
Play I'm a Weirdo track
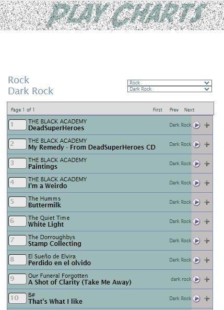point(196,183)
